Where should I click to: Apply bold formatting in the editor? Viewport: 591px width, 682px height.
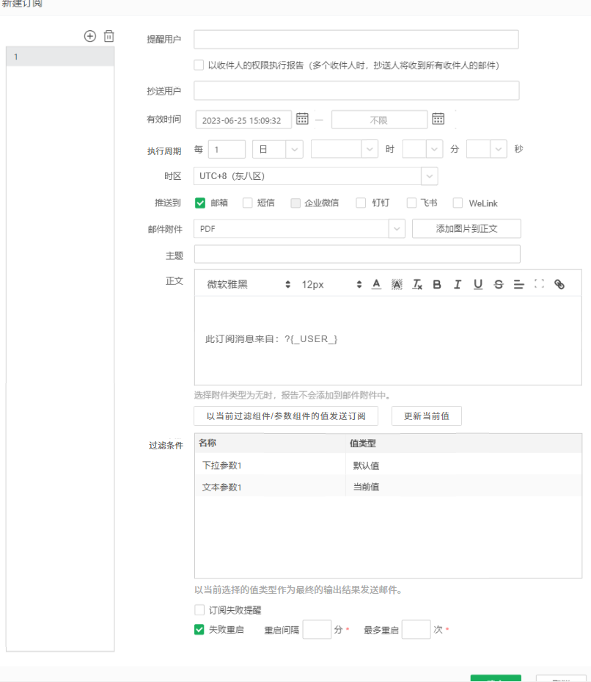[x=436, y=284]
